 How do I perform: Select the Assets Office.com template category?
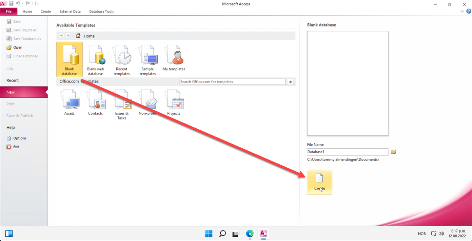point(69,102)
